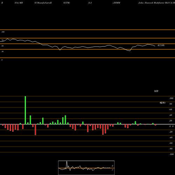Click the MR axis label '100'
Viewport: 175px width, 175px height.
[171, 98]
